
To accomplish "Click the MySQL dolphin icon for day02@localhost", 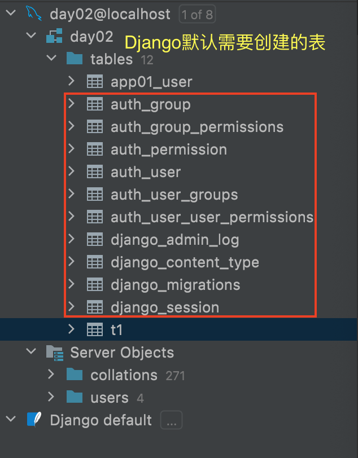I will (x=34, y=14).
